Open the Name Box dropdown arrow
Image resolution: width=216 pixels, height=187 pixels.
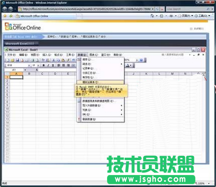25,70
